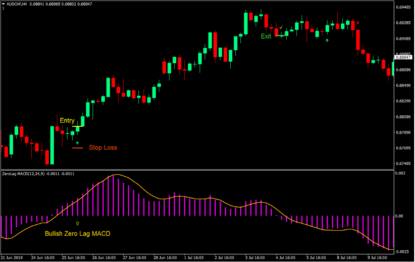Click the up arrow near the Stop Loss line

77,142
